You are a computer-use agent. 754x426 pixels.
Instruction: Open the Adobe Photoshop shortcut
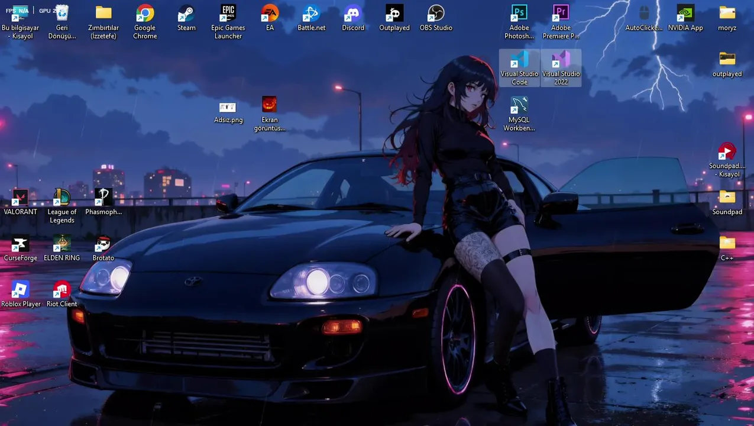(519, 22)
